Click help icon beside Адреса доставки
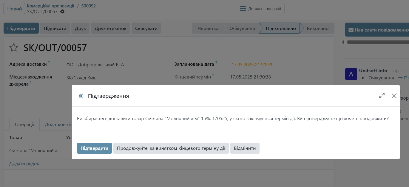 point(49,63)
